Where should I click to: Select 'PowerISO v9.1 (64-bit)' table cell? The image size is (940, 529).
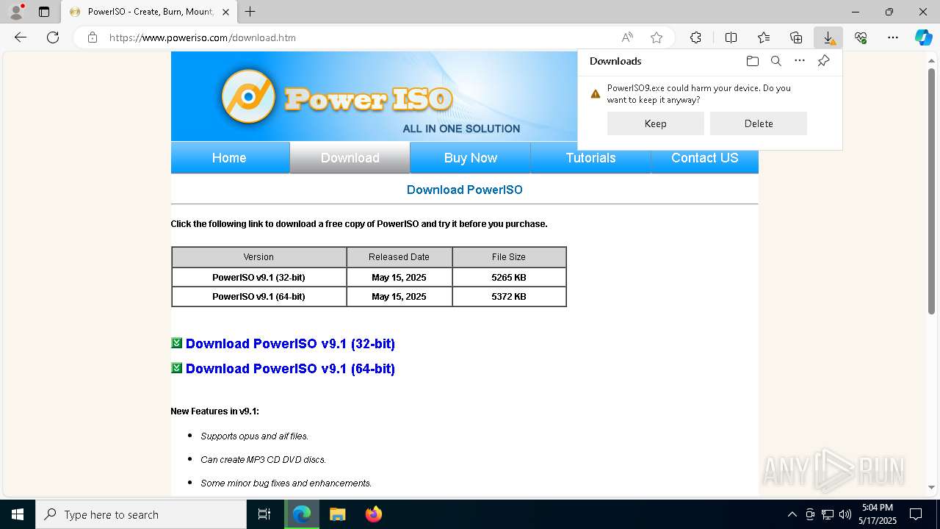click(258, 296)
